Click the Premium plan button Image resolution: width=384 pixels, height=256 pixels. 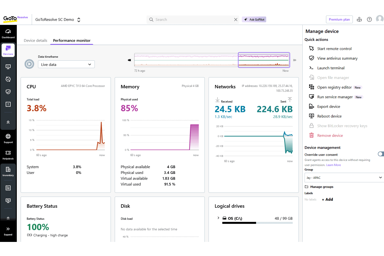[339, 20]
